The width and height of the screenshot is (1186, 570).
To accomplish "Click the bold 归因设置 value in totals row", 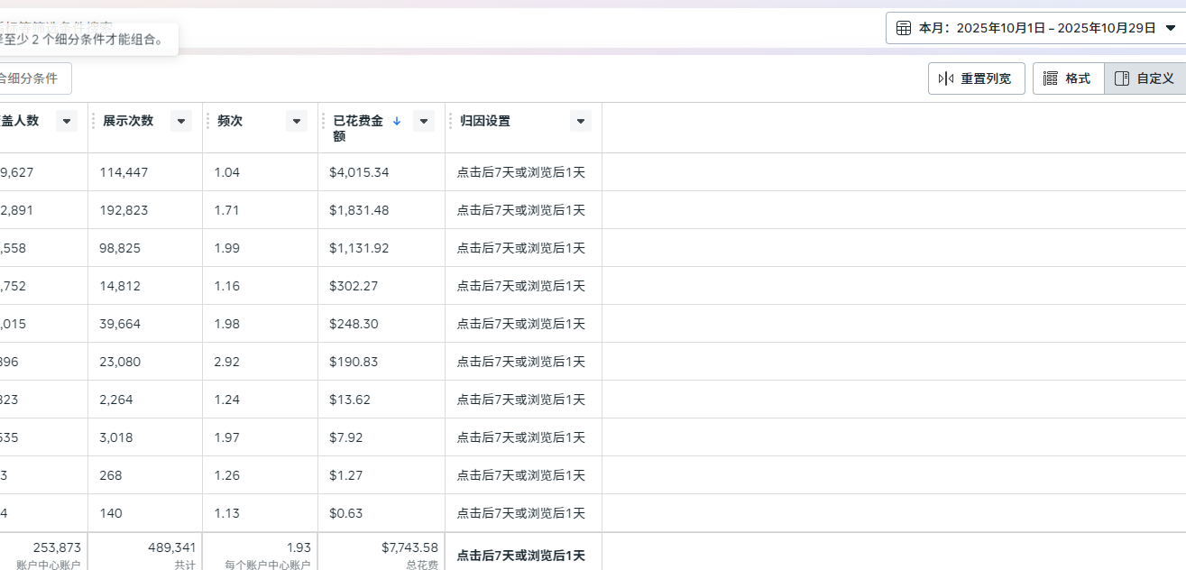I will pos(521,556).
